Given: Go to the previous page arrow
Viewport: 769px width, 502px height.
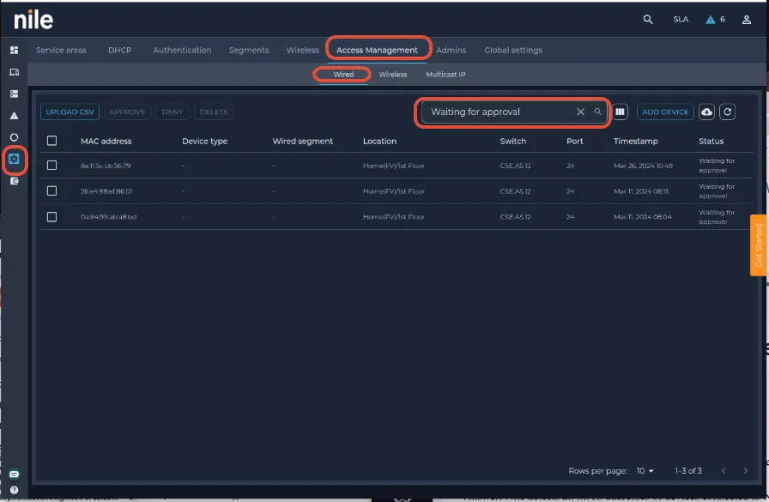Looking at the screenshot, I should coord(724,470).
